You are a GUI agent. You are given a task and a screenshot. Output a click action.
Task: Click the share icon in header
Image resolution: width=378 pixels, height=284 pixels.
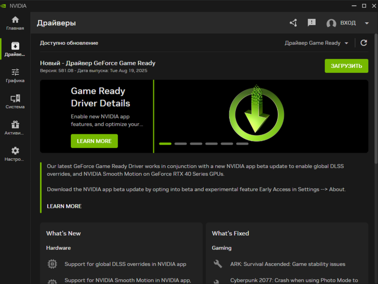click(293, 23)
